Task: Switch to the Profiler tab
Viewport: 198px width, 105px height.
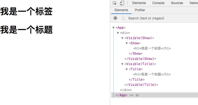Action: click(x=140, y=10)
